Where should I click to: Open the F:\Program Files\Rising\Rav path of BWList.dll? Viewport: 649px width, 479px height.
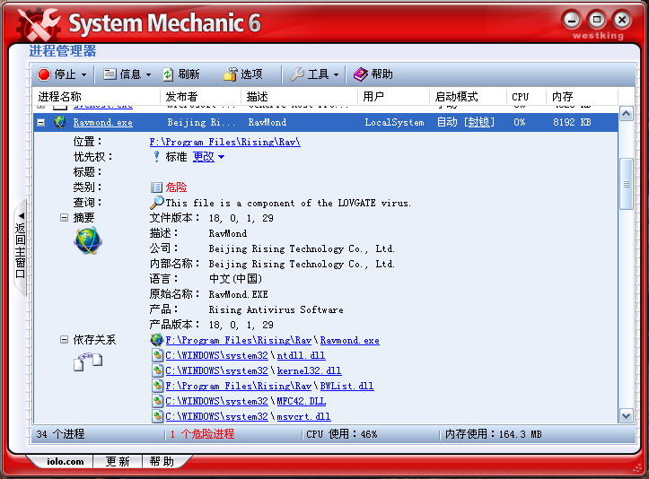point(239,386)
